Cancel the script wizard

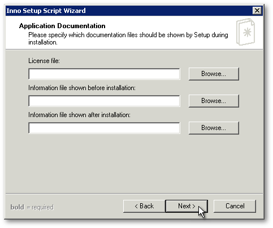(235, 206)
